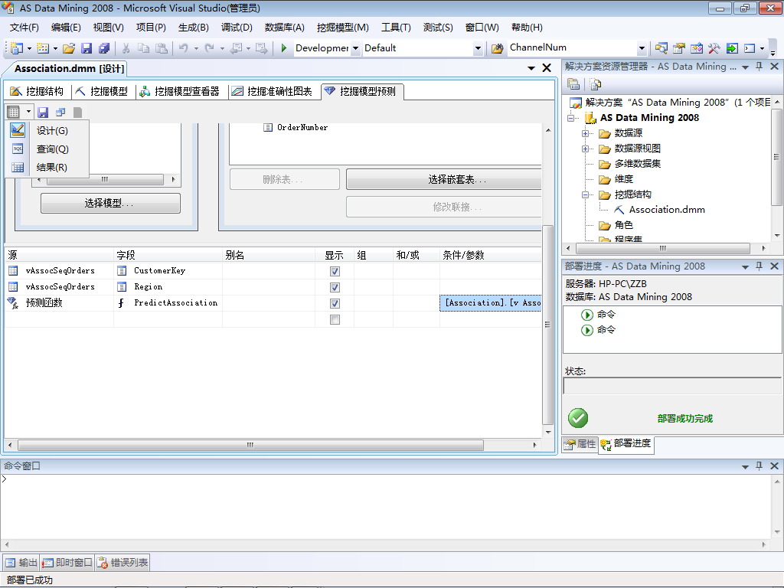Open the 输出 bottom tab
Image resolution: width=784 pixels, height=588 pixels.
click(21, 563)
